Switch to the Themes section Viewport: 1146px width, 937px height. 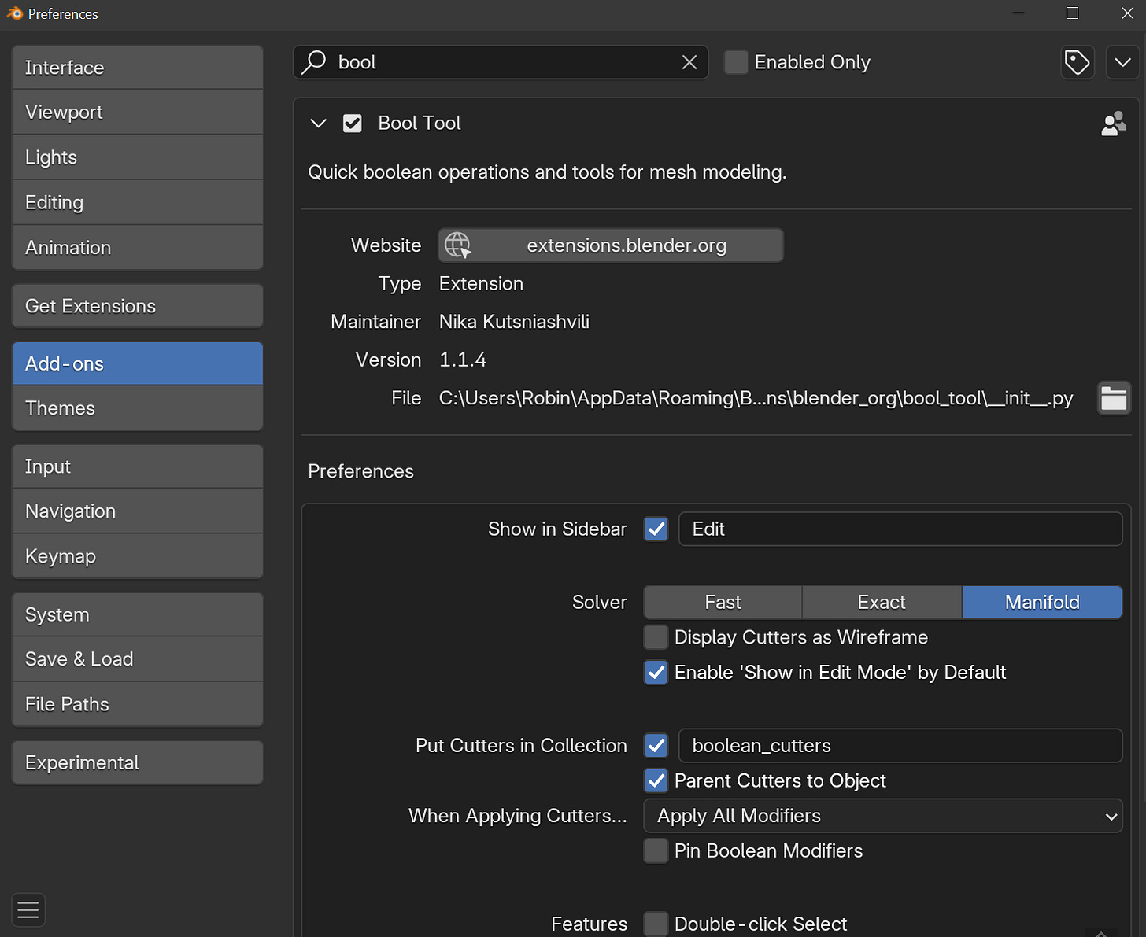click(138, 408)
